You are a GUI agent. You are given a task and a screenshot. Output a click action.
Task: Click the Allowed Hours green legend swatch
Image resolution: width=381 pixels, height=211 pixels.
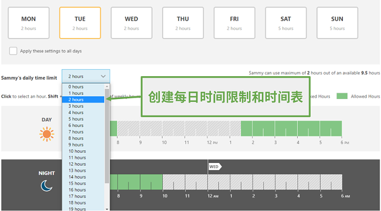(342, 96)
